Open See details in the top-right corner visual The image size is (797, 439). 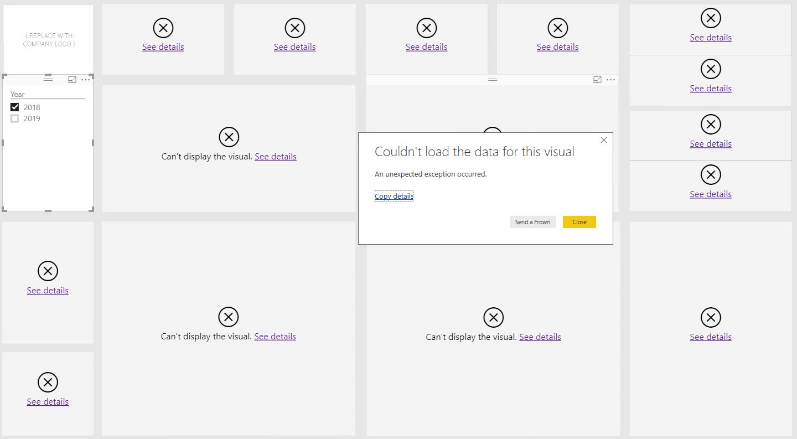[711, 38]
